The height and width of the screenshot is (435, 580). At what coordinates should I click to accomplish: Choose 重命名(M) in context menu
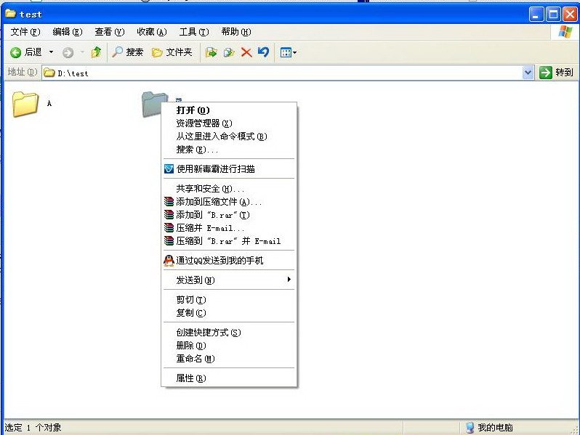229,359
